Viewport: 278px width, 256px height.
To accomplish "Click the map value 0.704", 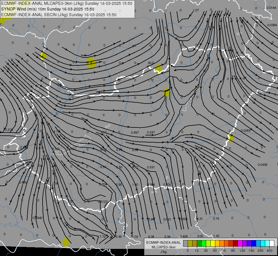I will click(x=103, y=184).
